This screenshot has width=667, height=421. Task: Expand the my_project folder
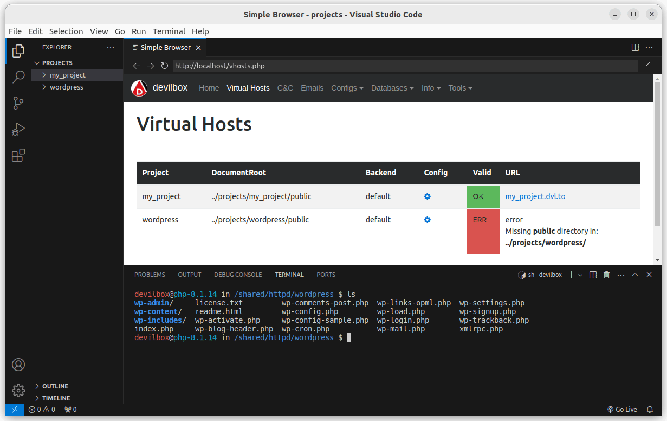pyautogui.click(x=67, y=75)
